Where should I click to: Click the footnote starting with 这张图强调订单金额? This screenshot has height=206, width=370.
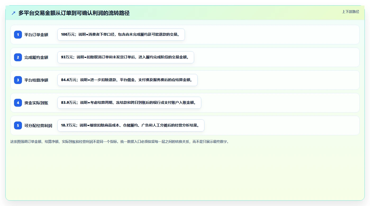tap(120, 142)
